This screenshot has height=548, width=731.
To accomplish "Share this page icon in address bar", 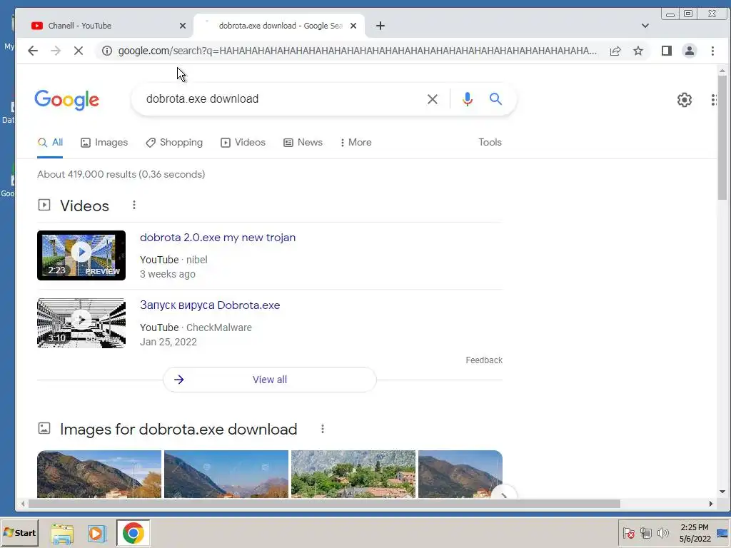I will (615, 51).
